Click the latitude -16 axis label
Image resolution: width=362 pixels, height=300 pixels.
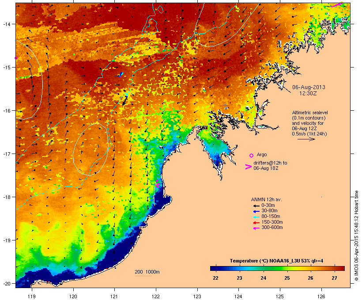pyautogui.click(x=6, y=111)
